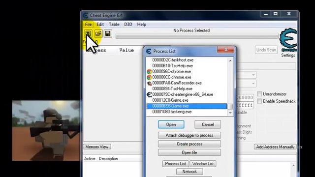This screenshot has height=177, width=315.
Task: Open the Help menu
Action: 142,25
